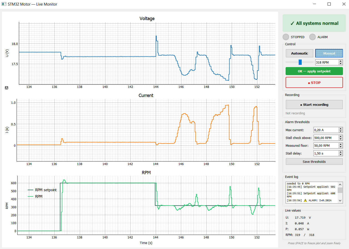Click the STM32 Motor app icon in title bar
The width and height of the screenshot is (349, 249).
pos(4,4)
